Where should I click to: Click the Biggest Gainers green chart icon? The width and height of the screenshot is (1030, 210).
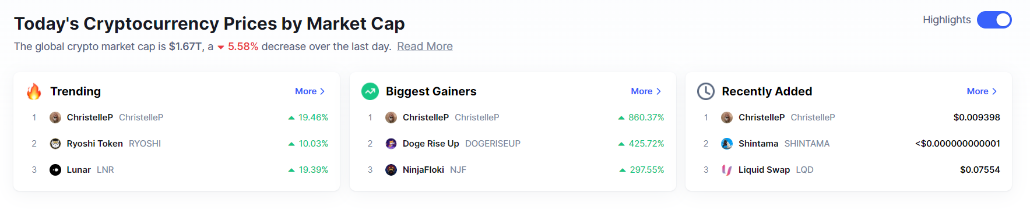pyautogui.click(x=370, y=91)
